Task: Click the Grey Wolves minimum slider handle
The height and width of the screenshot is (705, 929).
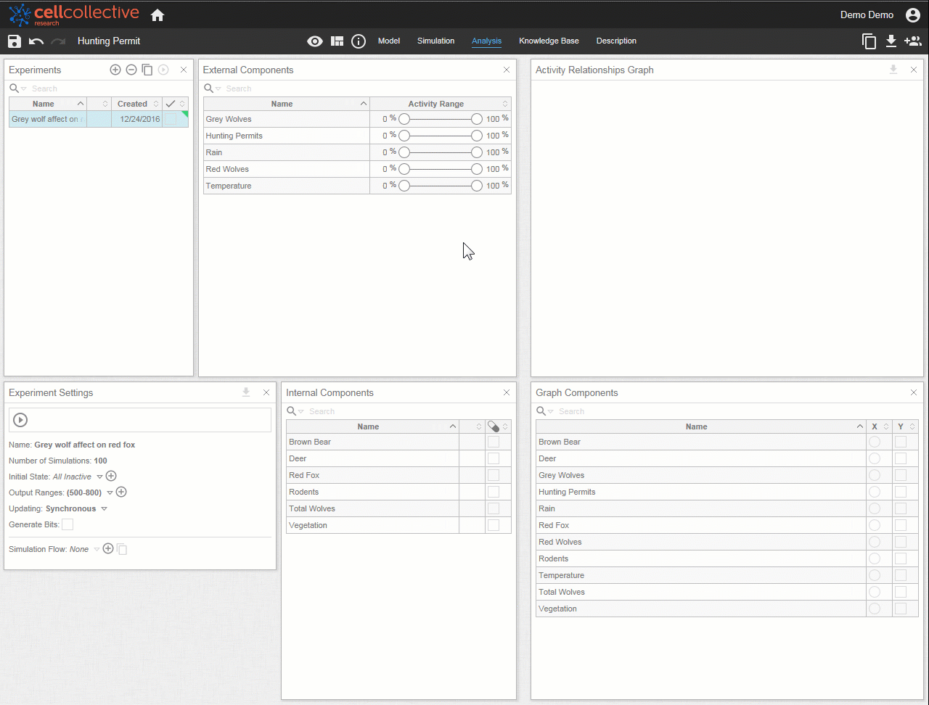Action: [404, 119]
